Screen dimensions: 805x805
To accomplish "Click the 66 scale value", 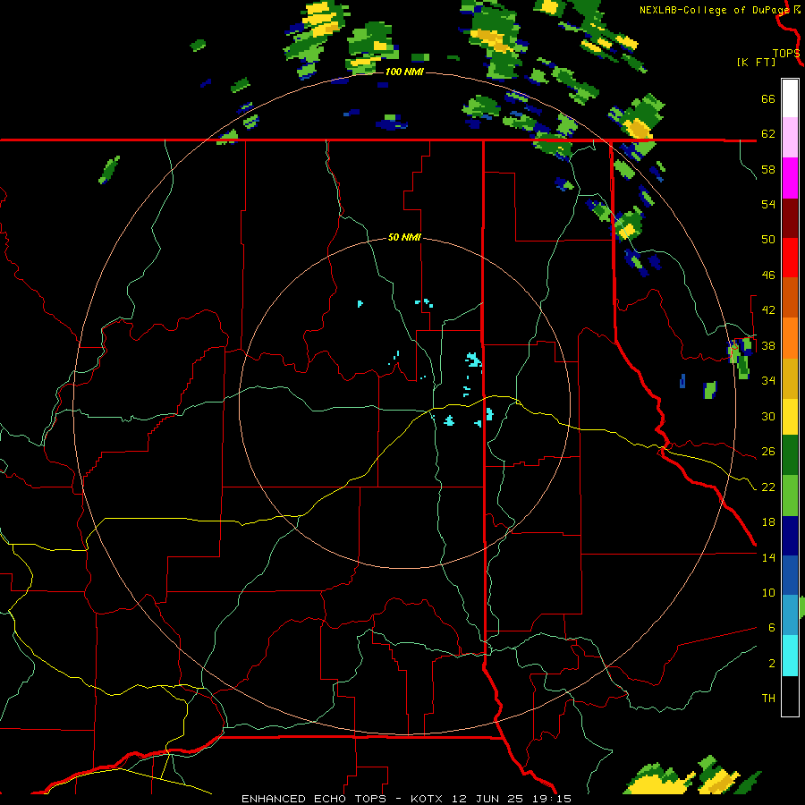I will (x=768, y=98).
